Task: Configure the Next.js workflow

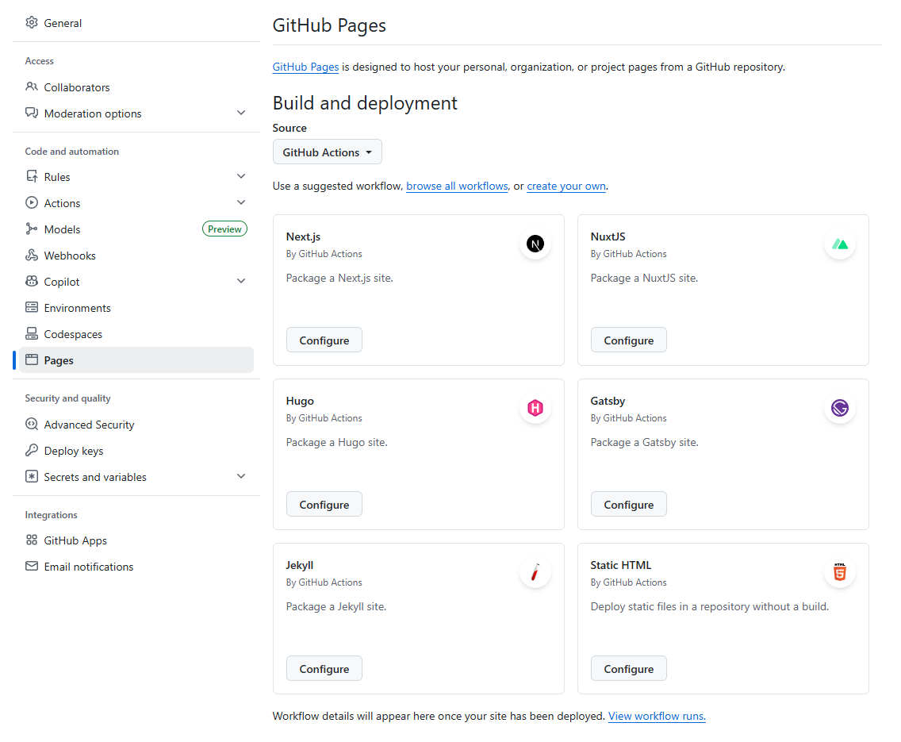Action: [x=324, y=340]
